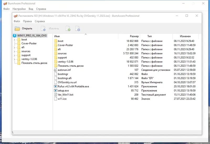Select the WIN11_PRO_VL_X64_OVG disc root icon
The image size is (210, 144).
[x=15, y=36]
